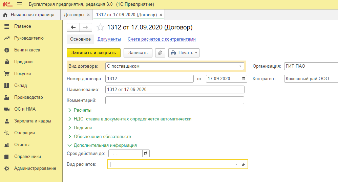Go to Банк и касса section
This screenshot has width=338, height=182.
(27, 50)
